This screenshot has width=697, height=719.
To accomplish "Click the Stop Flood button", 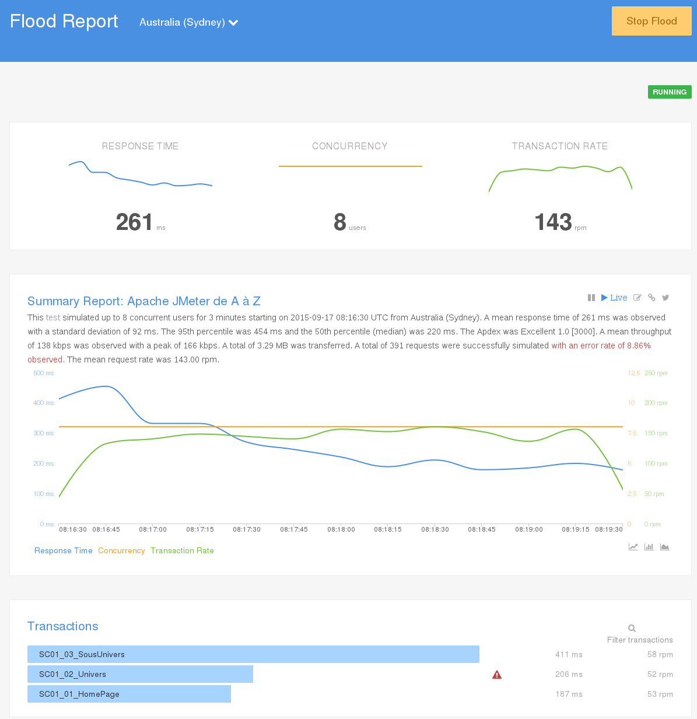I will [x=651, y=21].
